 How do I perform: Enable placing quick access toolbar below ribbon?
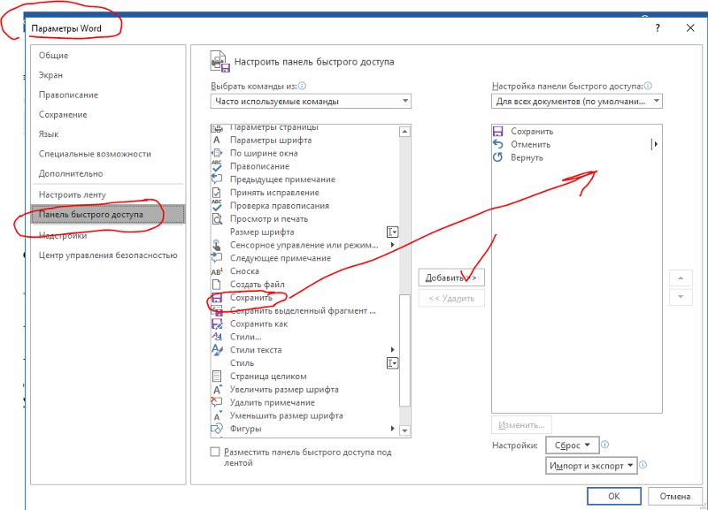pos(215,452)
